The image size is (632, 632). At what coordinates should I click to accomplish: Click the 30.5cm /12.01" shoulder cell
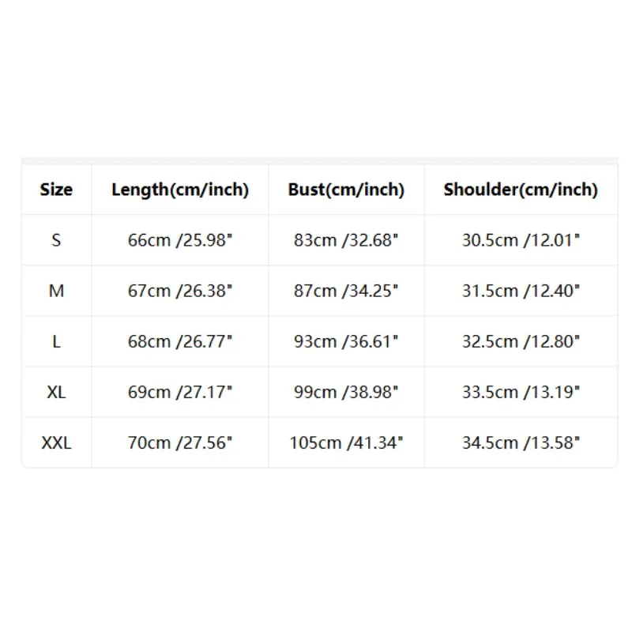point(521,240)
